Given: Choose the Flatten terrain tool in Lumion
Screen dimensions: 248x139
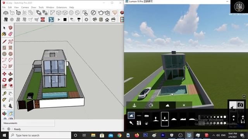Looking at the screenshot, I should (x=174, y=119).
